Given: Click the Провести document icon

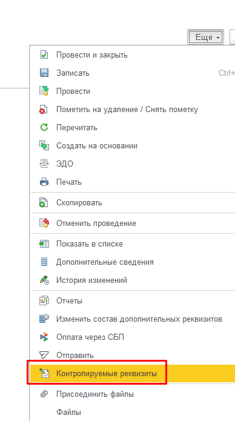Looking at the screenshot, I should click(44, 91).
